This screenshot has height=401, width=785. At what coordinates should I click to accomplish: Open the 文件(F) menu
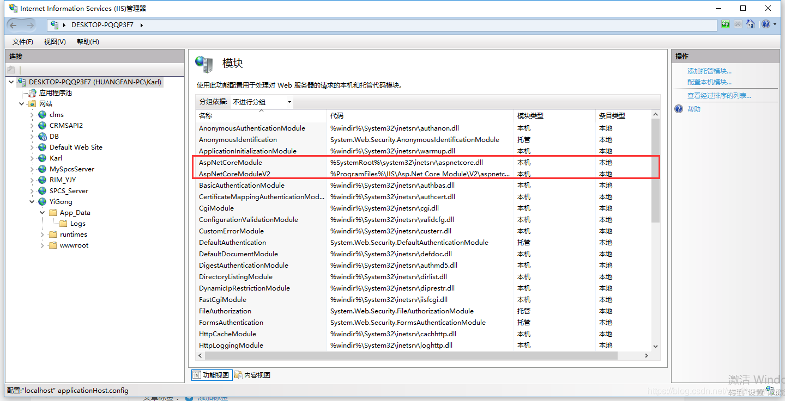[x=23, y=42]
